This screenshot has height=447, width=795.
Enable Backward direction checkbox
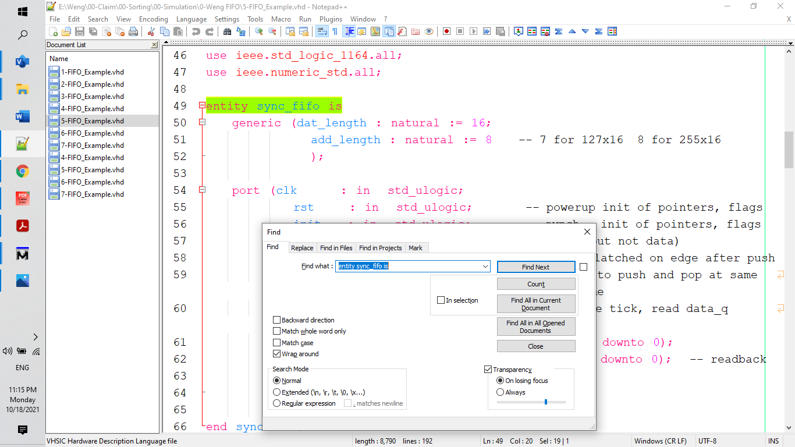coord(276,320)
